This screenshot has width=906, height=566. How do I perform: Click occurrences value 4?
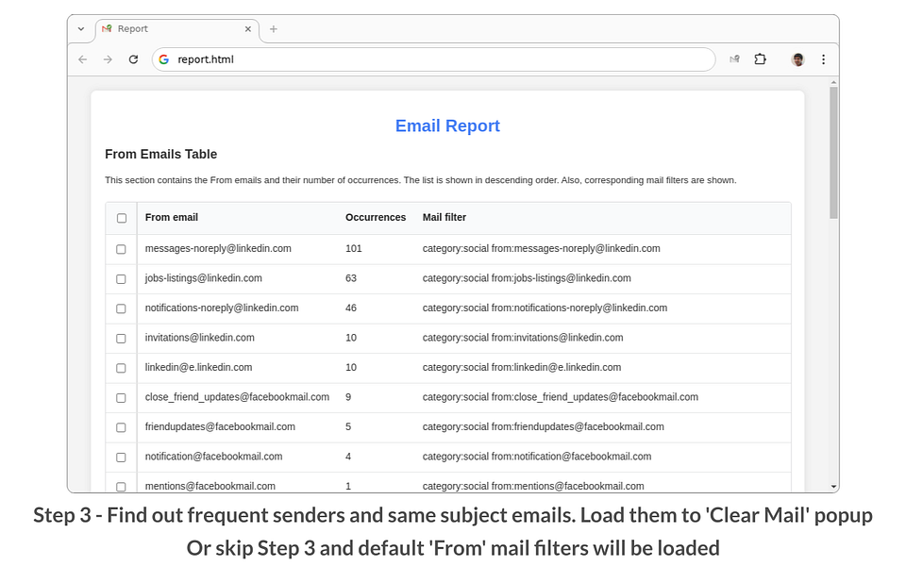point(348,457)
